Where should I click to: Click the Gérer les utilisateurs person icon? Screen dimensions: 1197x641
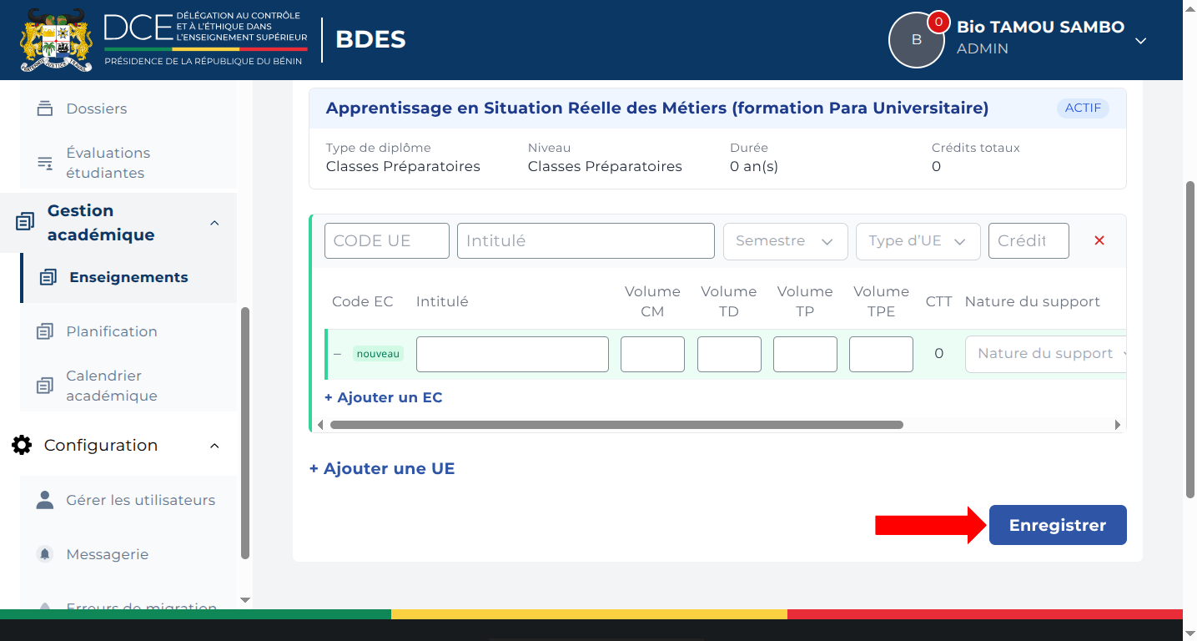[x=45, y=500]
